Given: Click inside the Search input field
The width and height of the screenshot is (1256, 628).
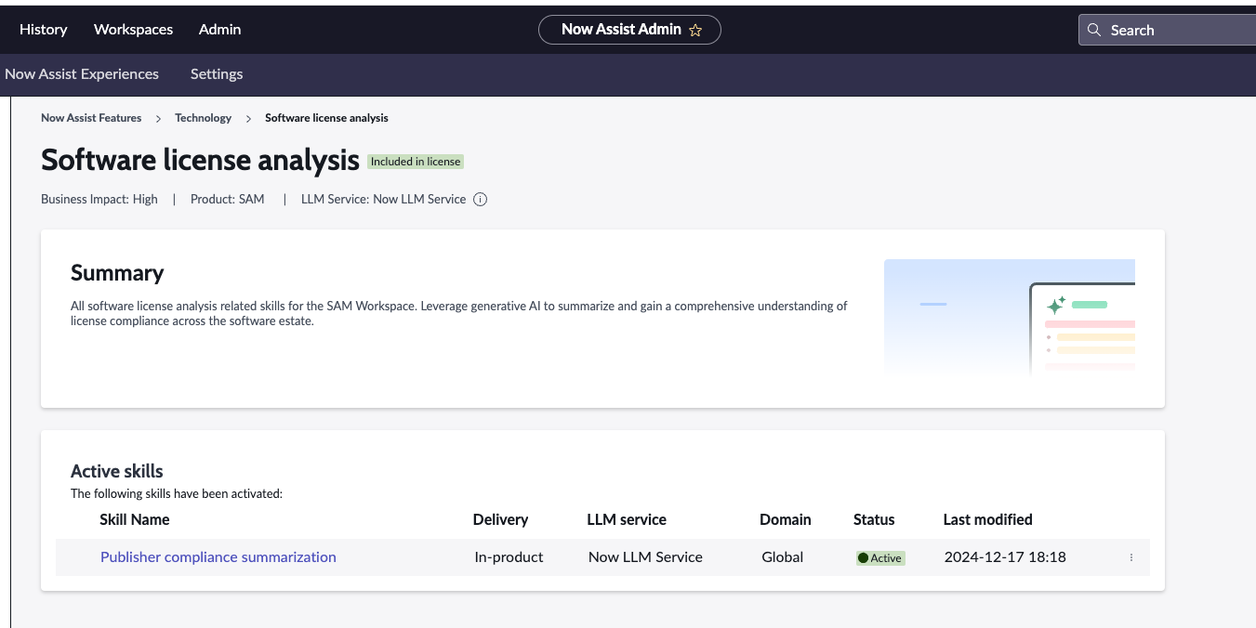Looking at the screenshot, I should pyautogui.click(x=1167, y=30).
